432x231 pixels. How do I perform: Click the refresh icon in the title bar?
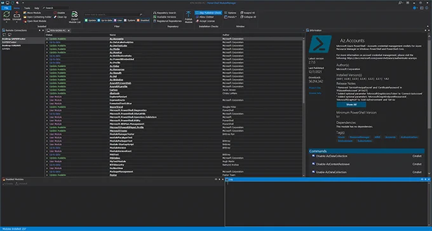[13, 3]
